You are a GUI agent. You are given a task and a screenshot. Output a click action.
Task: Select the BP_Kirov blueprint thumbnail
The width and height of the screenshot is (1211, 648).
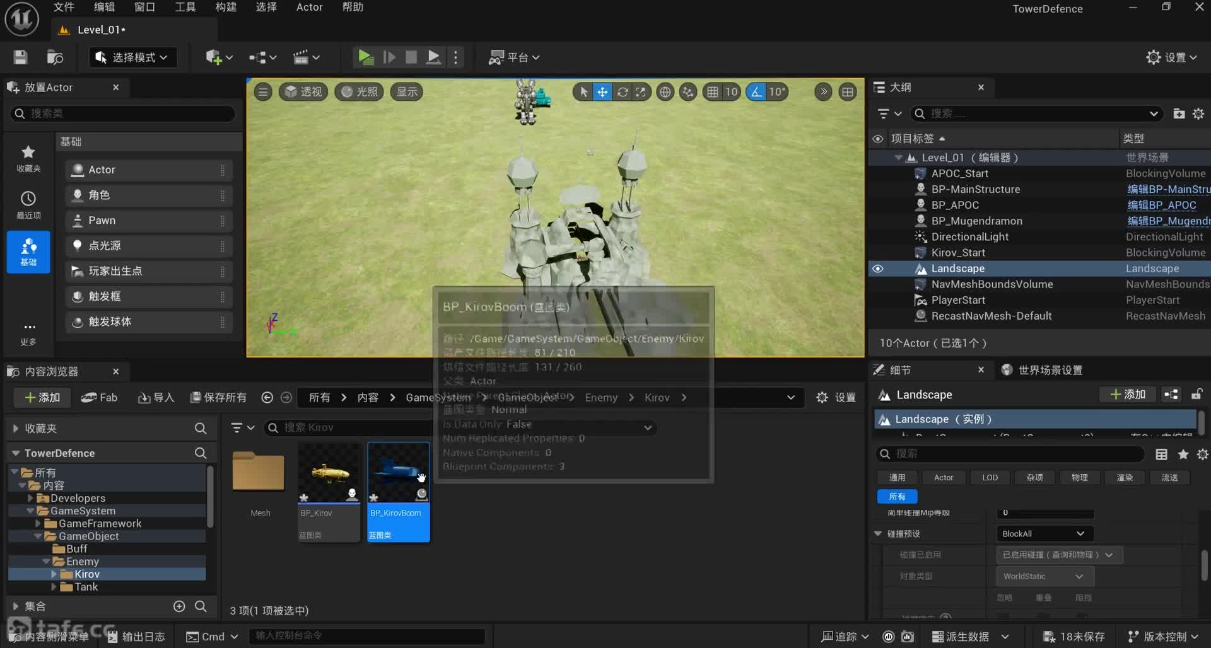click(329, 473)
